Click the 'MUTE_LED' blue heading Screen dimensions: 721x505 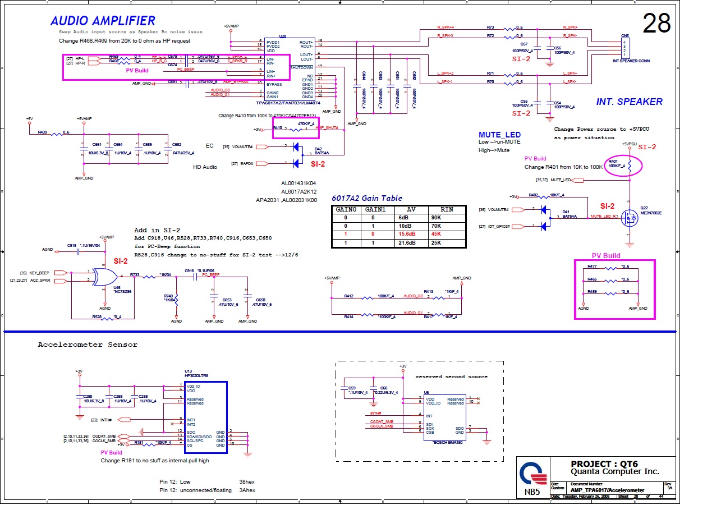pyautogui.click(x=499, y=135)
